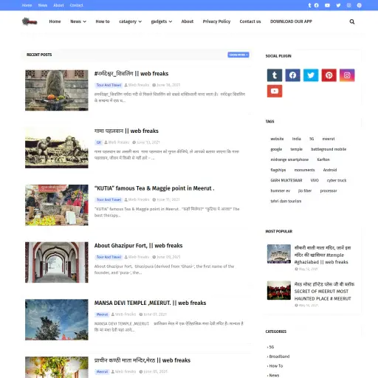Viewport: 378px width, 378px height.
Task: Open the YouTube social plugin icon
Action: point(275,91)
